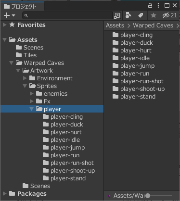
Task: Open the three-dot panel options menu
Action: pos(158,5)
